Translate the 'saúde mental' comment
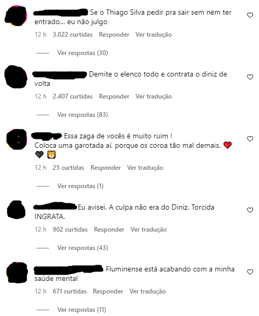 [x=148, y=291]
